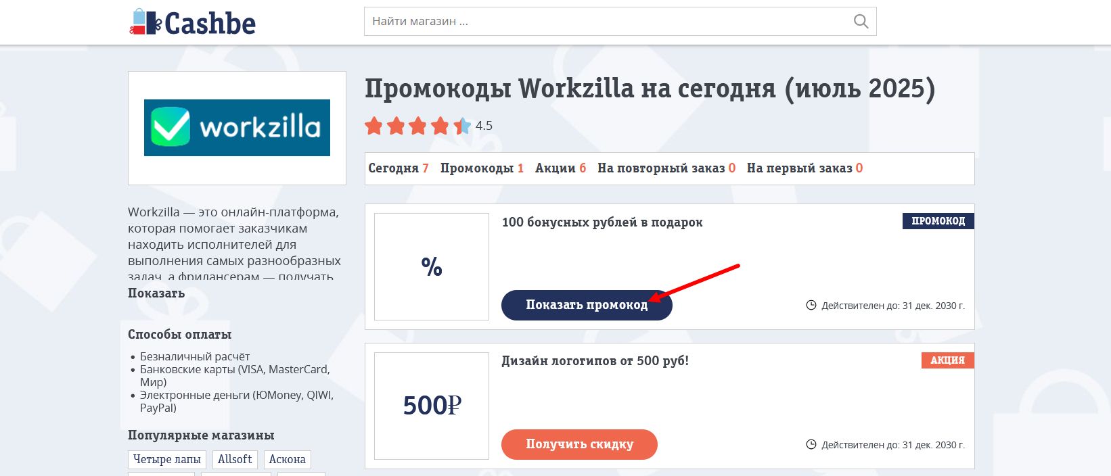The height and width of the screenshot is (476, 1111).
Task: Open the Cashbe logo homepage link
Action: coord(193,22)
